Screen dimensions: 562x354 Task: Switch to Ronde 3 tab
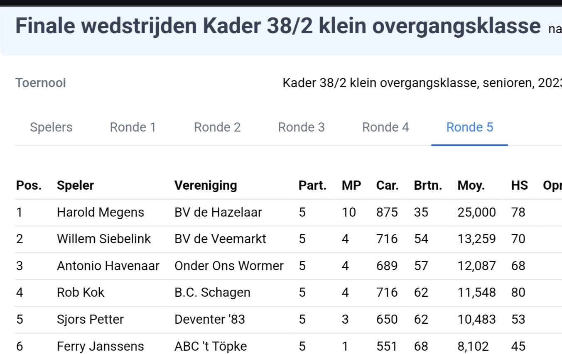point(301,127)
